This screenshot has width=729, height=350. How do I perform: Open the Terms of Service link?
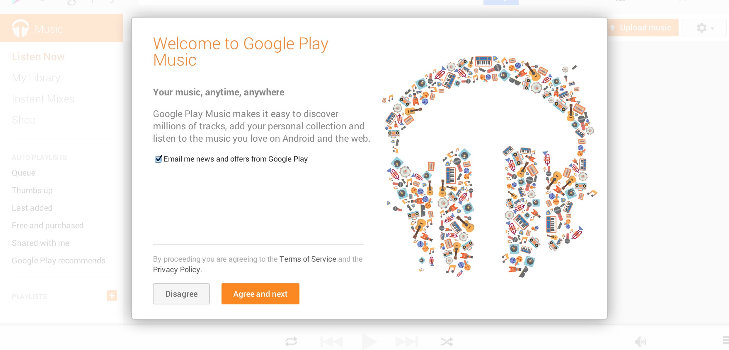(x=308, y=259)
